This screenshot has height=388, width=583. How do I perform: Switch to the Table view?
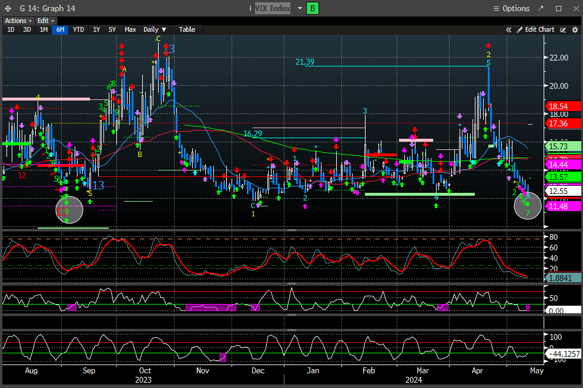pyautogui.click(x=187, y=29)
